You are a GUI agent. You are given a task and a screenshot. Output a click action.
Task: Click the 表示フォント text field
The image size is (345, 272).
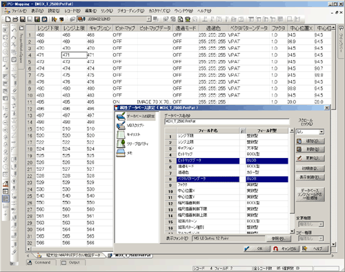coord(228,238)
